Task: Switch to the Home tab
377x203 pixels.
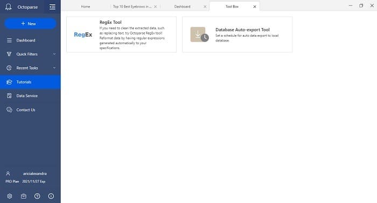Action: coord(86,6)
